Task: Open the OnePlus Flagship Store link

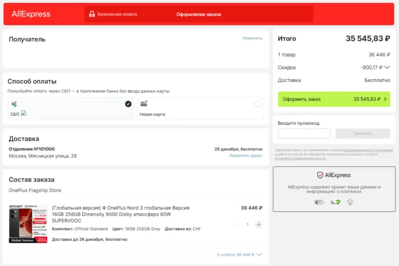Action: tap(35, 190)
